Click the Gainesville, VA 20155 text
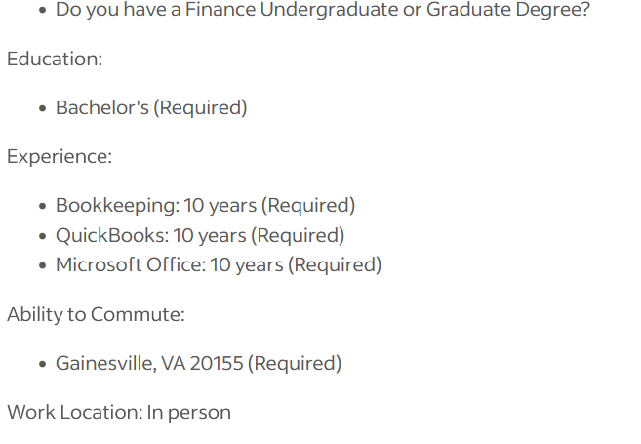Viewport: 641px width, 444px height. 149,363
